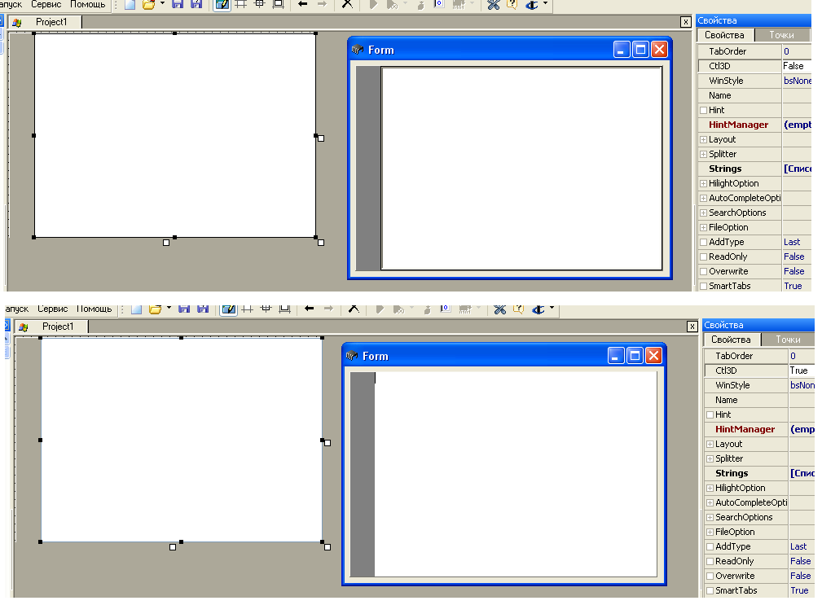Click Ctl3D property value True in lower panel
The image size is (822, 605).
pyautogui.click(x=799, y=370)
